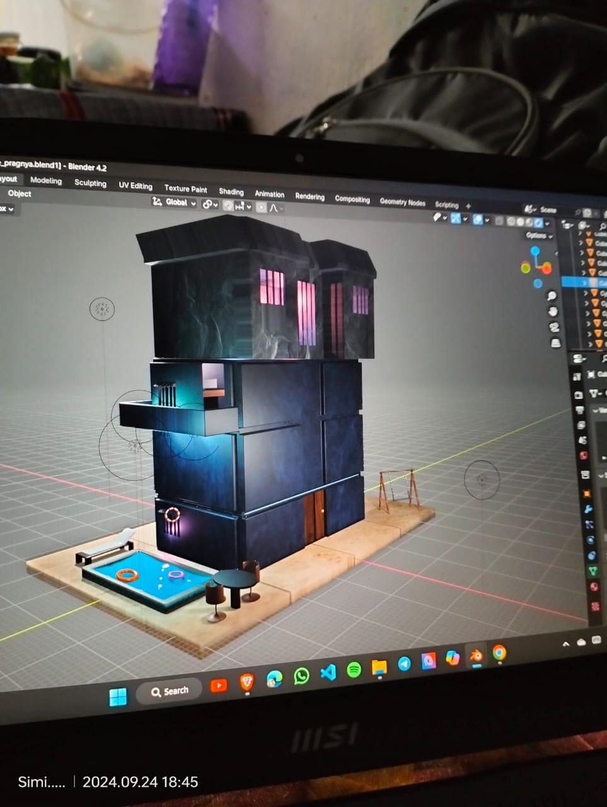Toggle viewport overlays button
607x807 pixels.
(x=478, y=219)
